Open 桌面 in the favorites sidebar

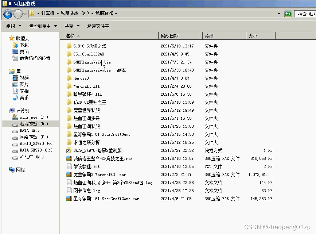click(x=24, y=51)
